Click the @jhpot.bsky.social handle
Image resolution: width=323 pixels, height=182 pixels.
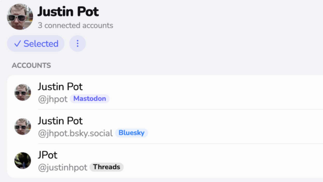tap(75, 133)
